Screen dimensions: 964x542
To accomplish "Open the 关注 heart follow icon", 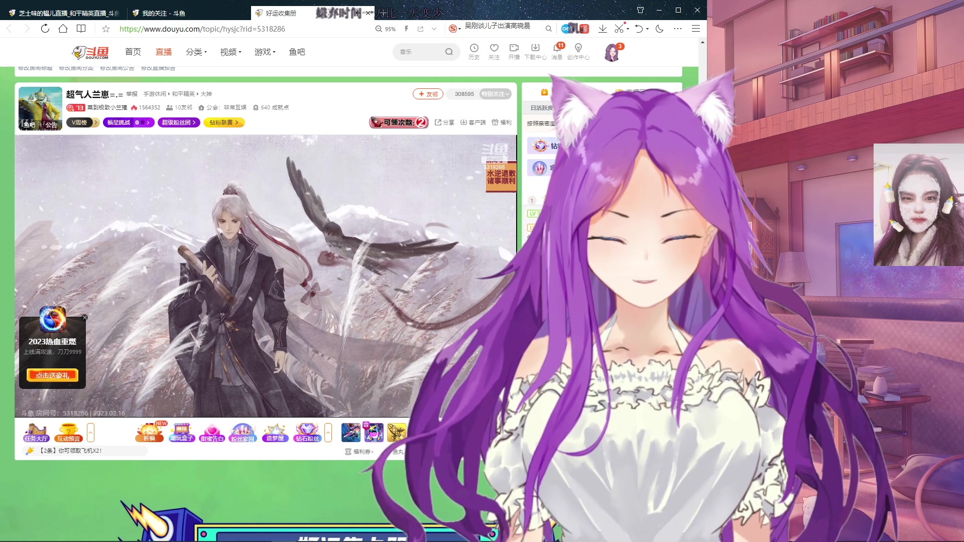I will coord(494,51).
